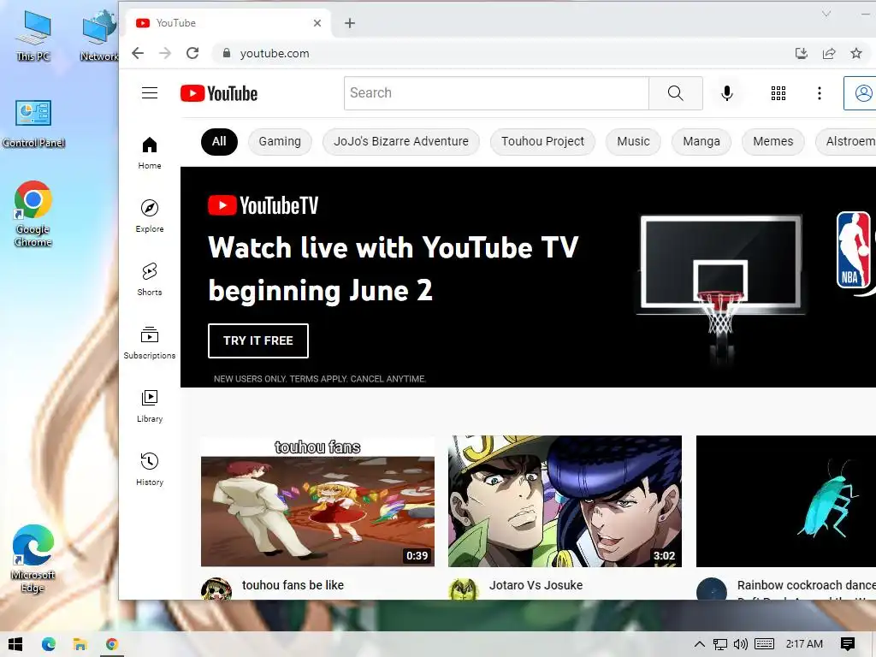This screenshot has width=876, height=657.
Task: Open a new Chrome tab
Action: pos(350,23)
